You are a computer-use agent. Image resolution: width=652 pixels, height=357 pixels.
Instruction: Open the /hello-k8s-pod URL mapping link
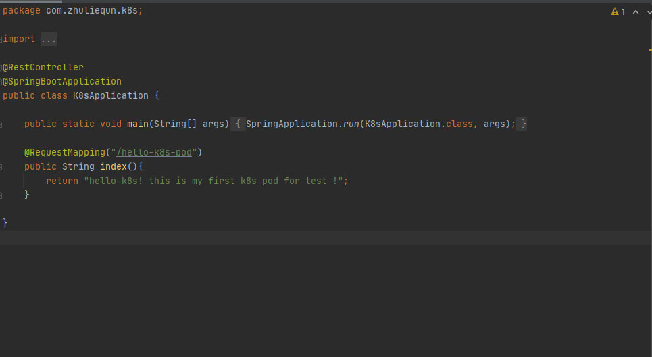coord(154,153)
